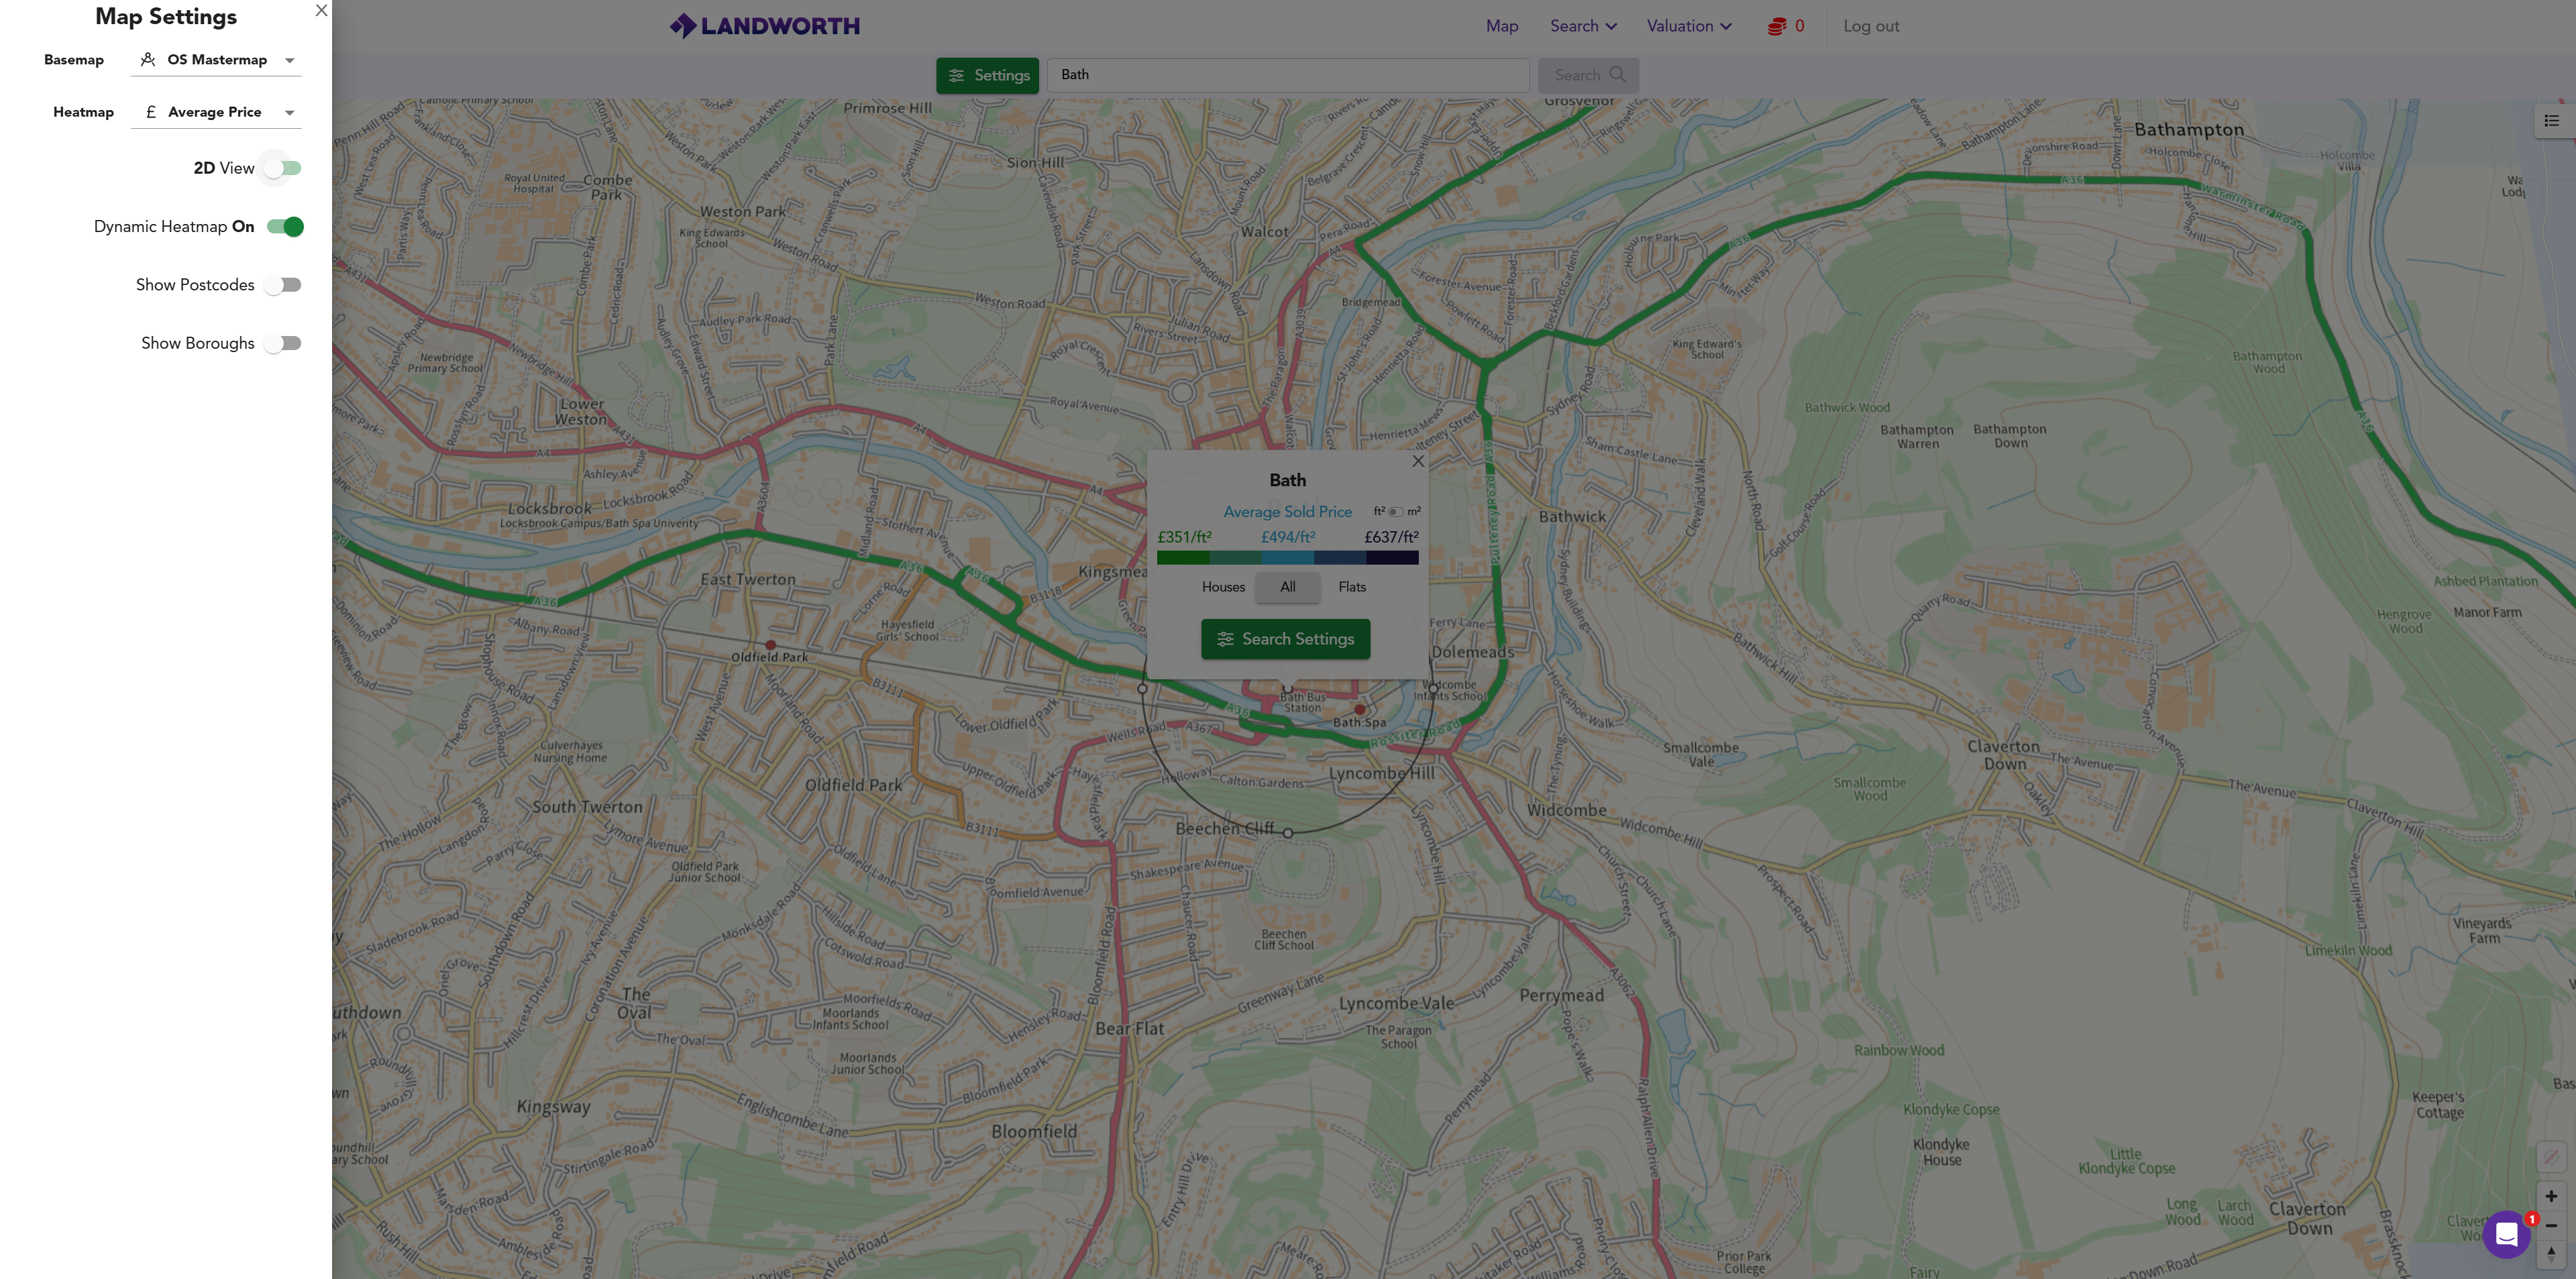Open the map legend list icon
Screen dimensions: 2576x1279
point(2551,121)
